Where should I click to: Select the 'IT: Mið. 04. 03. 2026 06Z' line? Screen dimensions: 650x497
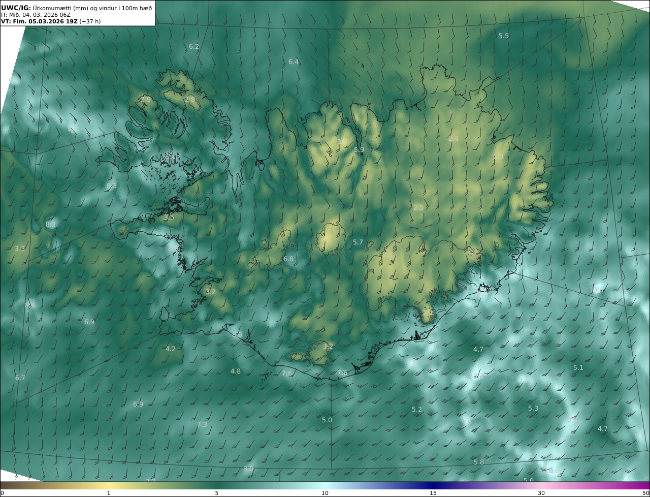tap(36, 15)
